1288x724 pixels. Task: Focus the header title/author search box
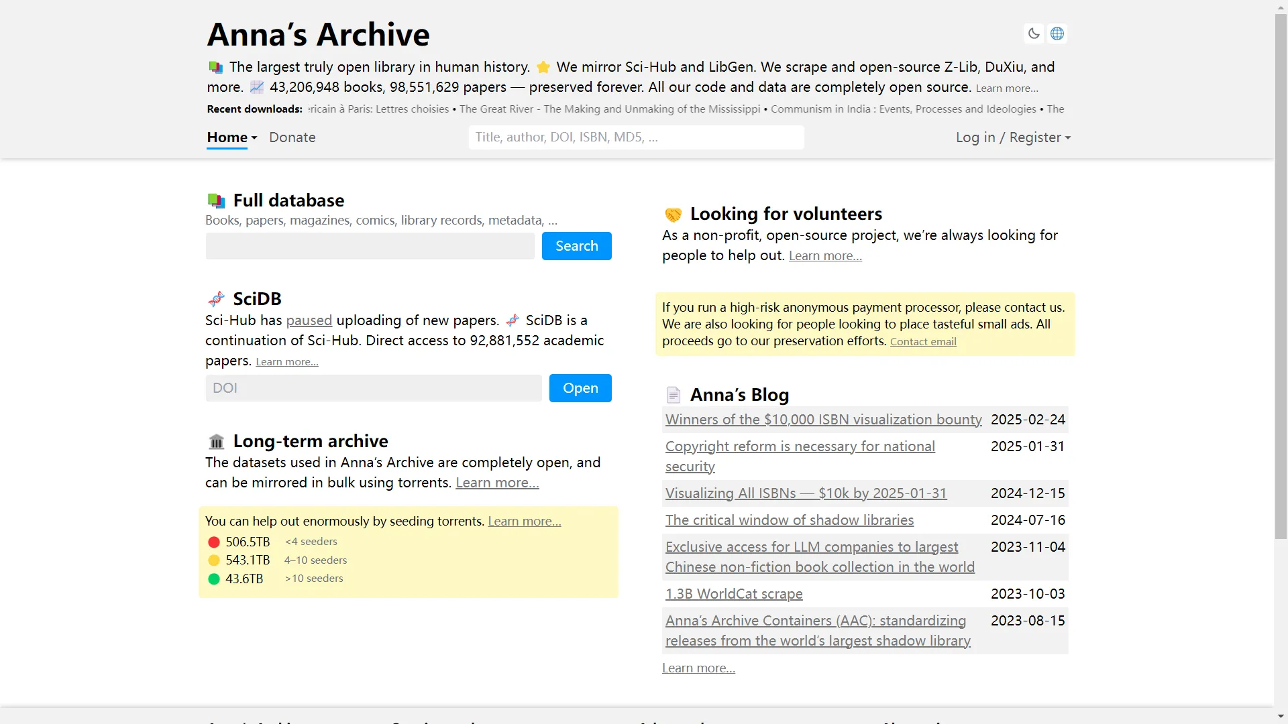click(635, 137)
